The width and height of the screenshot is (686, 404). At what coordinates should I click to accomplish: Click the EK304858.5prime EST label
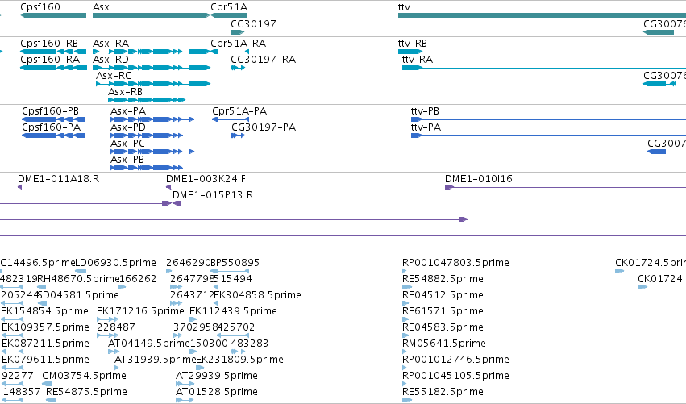[257, 295]
